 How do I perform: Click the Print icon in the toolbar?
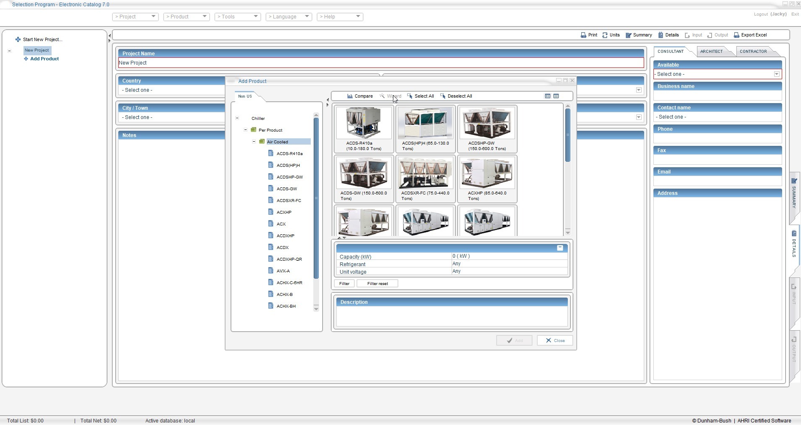coord(583,35)
